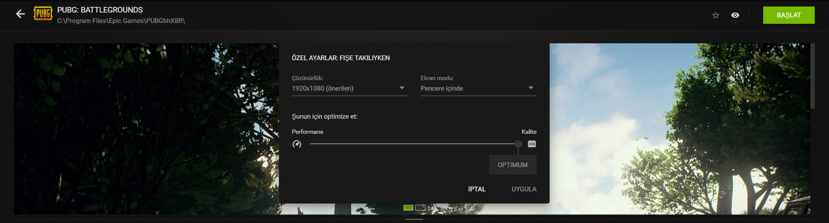The height and width of the screenshot is (223, 829).
Task: Click the PUBG game logo icon
Action: tap(43, 13)
